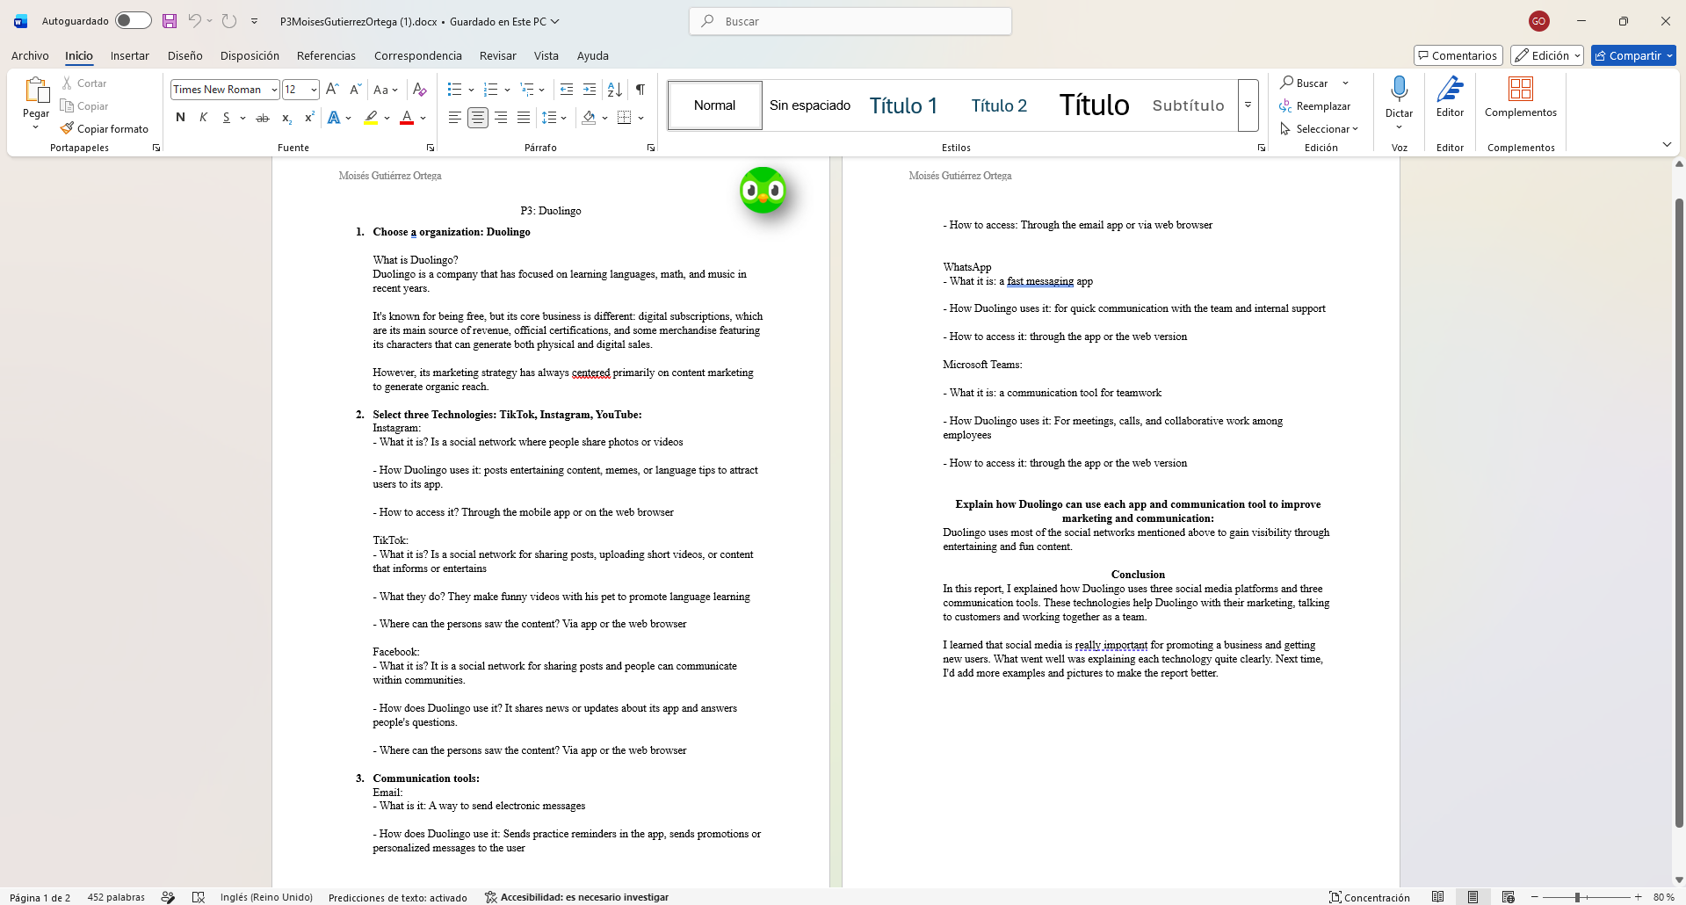Toggle italic (K) formatting
Viewport: 1686px width, 905px height.
(204, 118)
